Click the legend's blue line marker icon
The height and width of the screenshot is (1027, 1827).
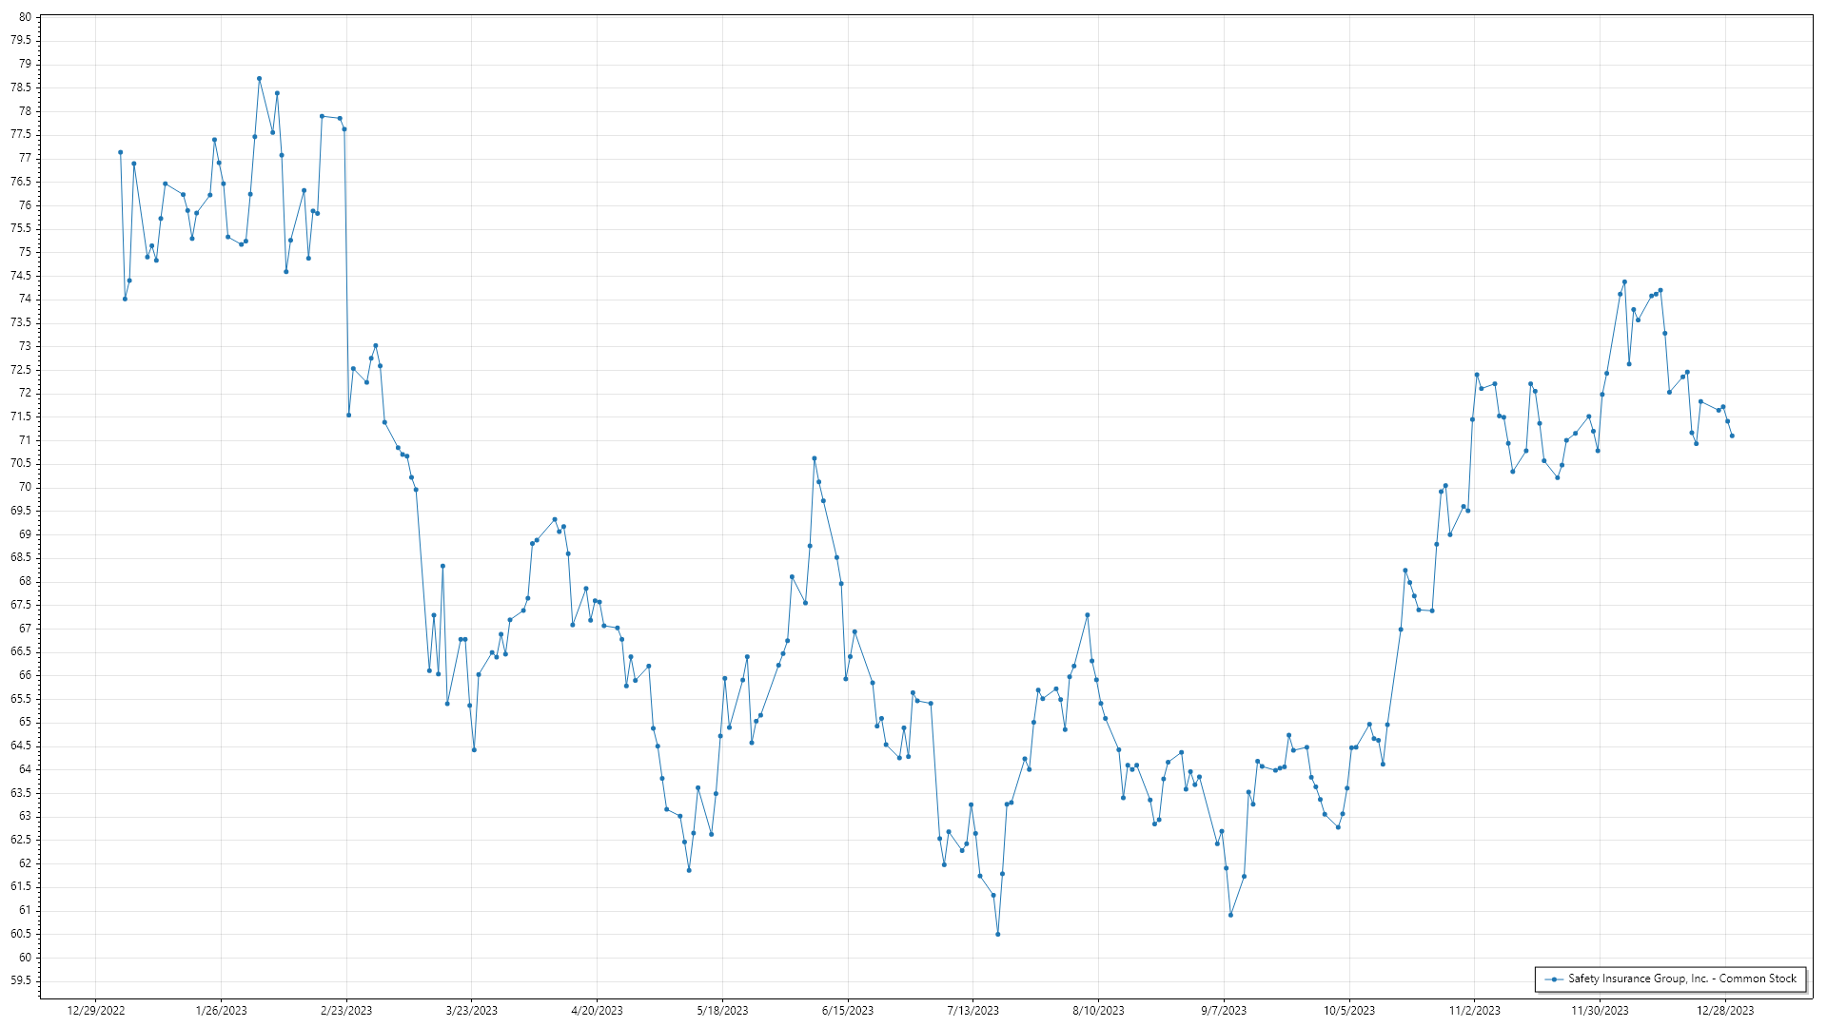(1554, 979)
